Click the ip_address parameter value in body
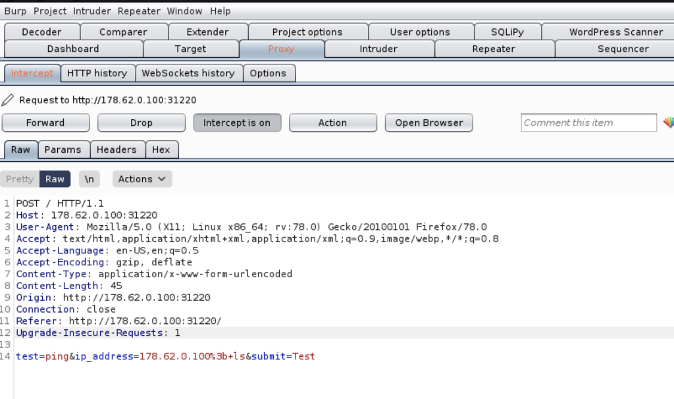 192,356
